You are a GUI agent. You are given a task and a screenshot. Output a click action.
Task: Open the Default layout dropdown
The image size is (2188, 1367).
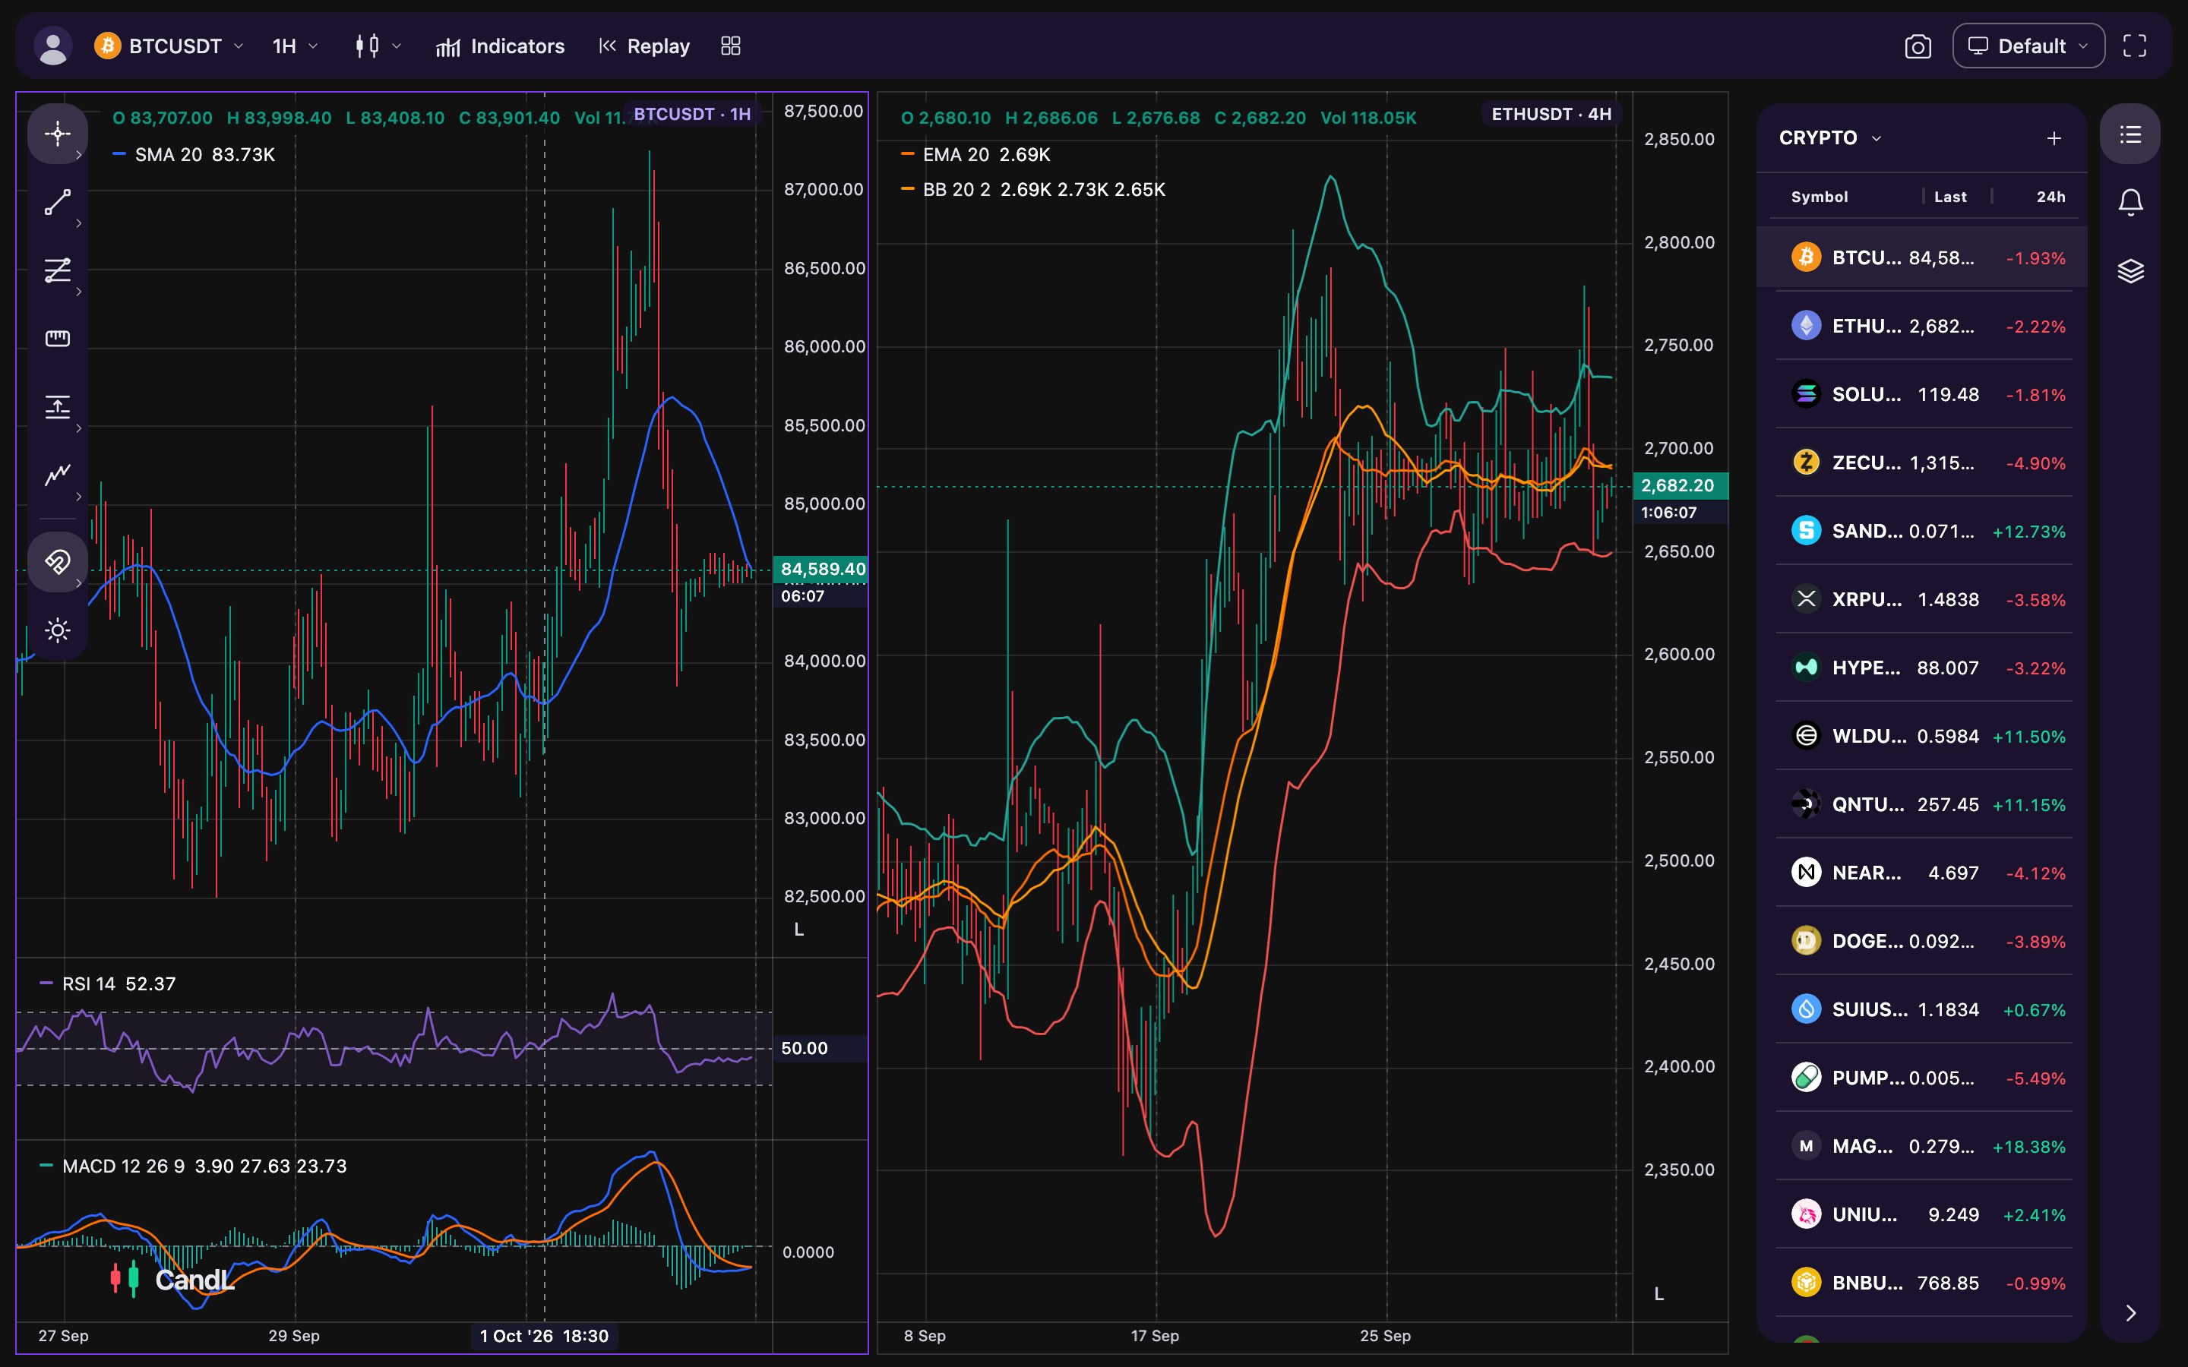(x=2028, y=46)
